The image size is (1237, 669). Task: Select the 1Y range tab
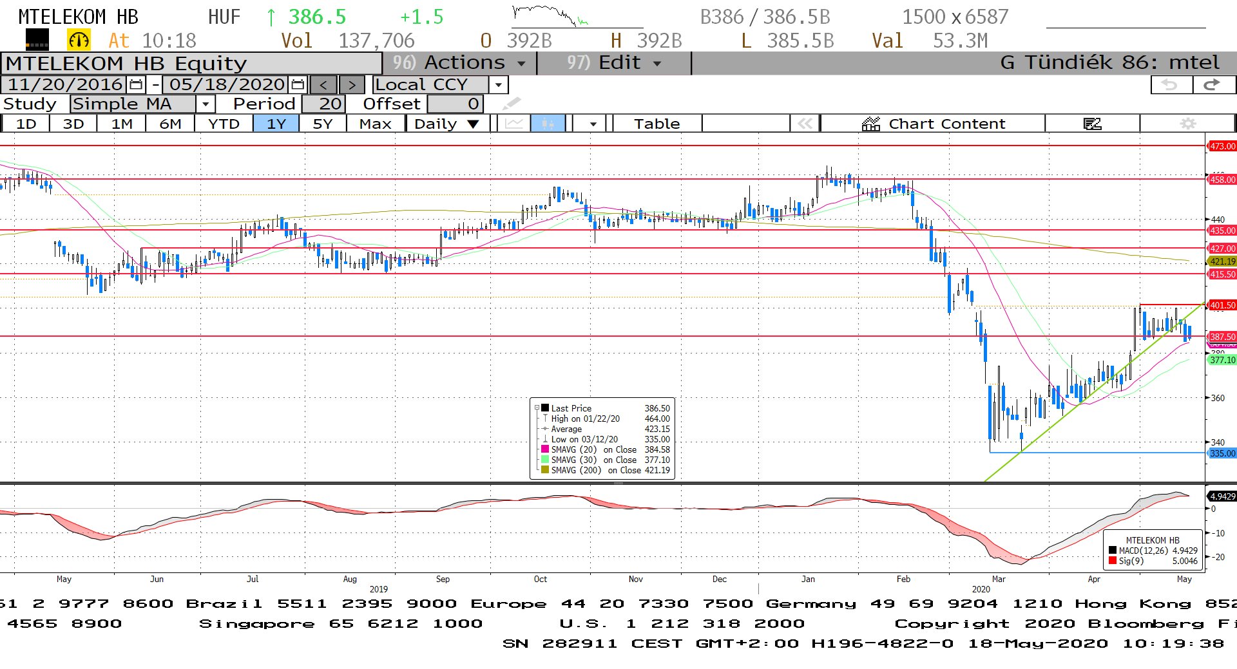tap(276, 124)
